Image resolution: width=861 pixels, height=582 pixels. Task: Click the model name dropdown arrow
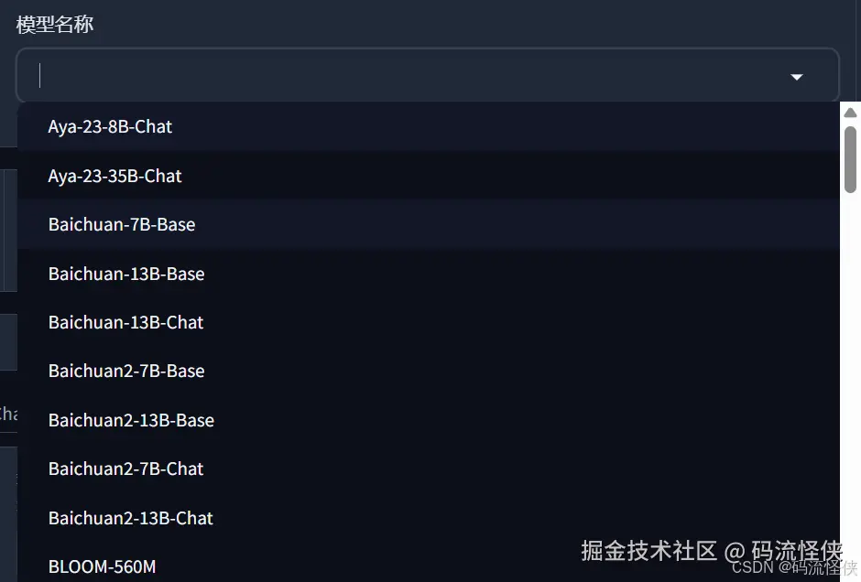pyautogui.click(x=796, y=77)
